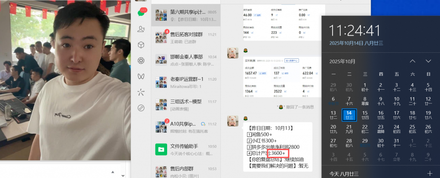This screenshot has height=178, width=440.
Task: Click the plus icon to add calendar event
Action: 429,174
